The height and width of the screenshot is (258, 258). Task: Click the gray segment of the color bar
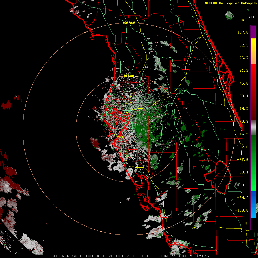(x=253, y=128)
